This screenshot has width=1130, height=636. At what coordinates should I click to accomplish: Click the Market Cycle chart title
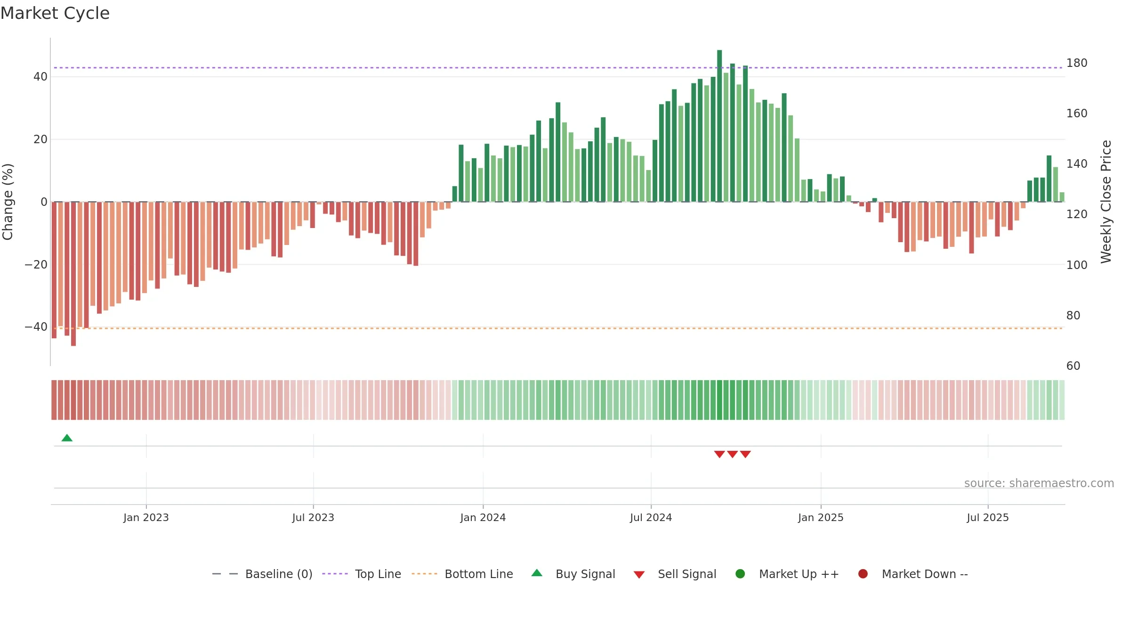coord(55,13)
